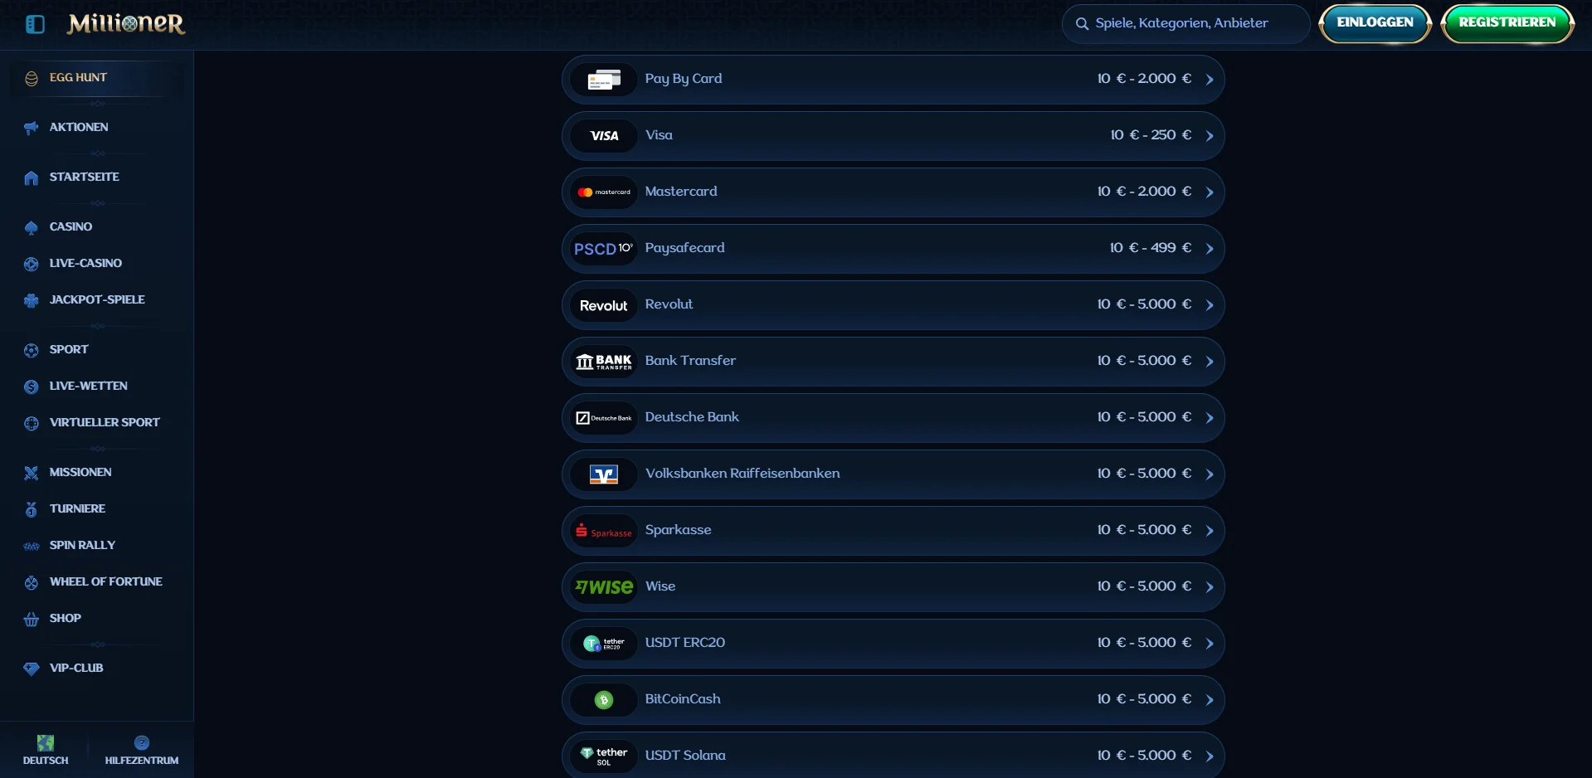Image resolution: width=1592 pixels, height=778 pixels.
Task: Click the BitCoinCash coin icon
Action: point(604,700)
